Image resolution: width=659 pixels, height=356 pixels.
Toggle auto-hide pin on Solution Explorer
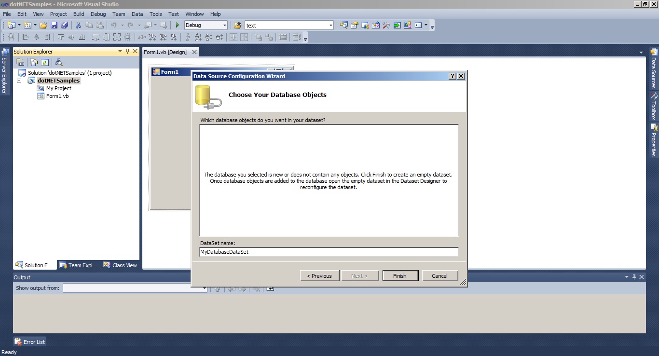(x=127, y=52)
